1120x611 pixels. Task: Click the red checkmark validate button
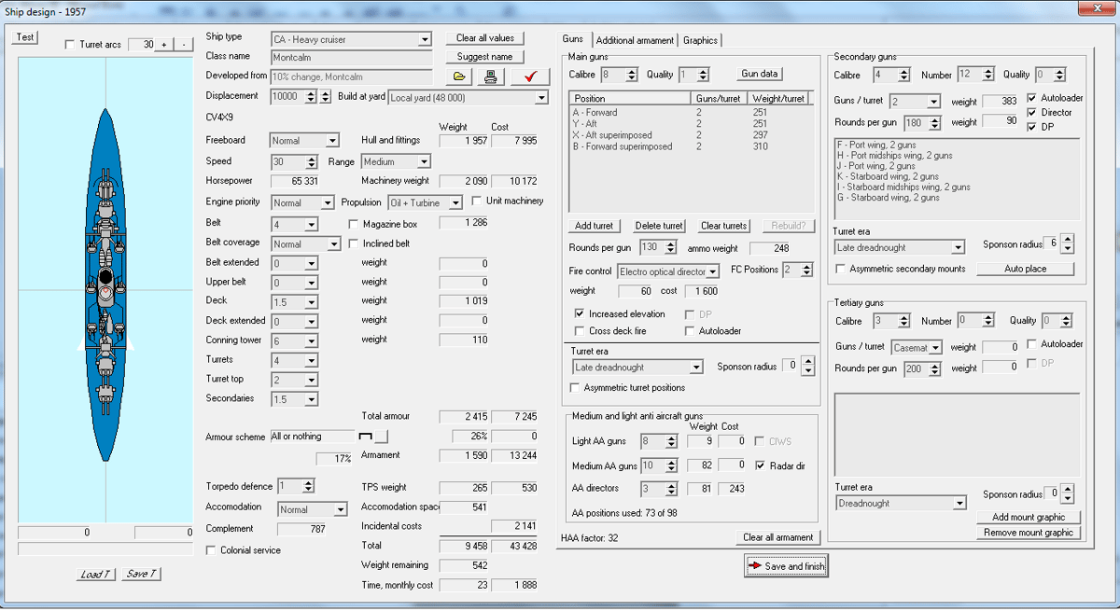tap(530, 76)
